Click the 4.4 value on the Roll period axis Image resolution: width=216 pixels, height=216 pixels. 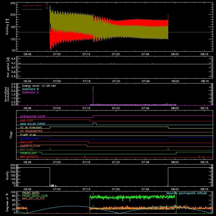(x=13, y=59)
